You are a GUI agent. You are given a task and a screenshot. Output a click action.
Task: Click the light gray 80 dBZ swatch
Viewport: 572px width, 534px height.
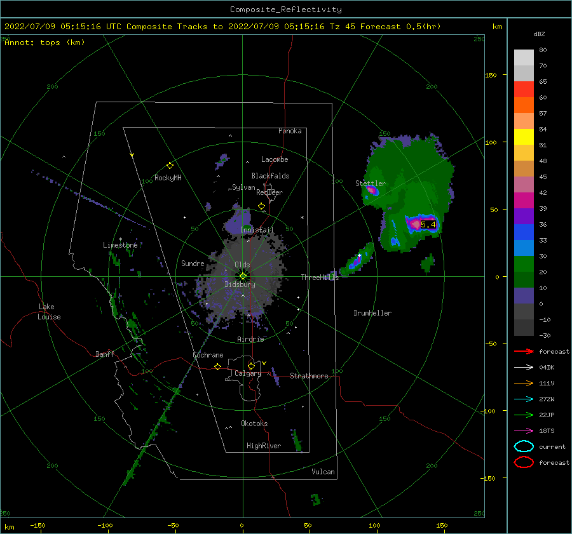click(x=524, y=57)
